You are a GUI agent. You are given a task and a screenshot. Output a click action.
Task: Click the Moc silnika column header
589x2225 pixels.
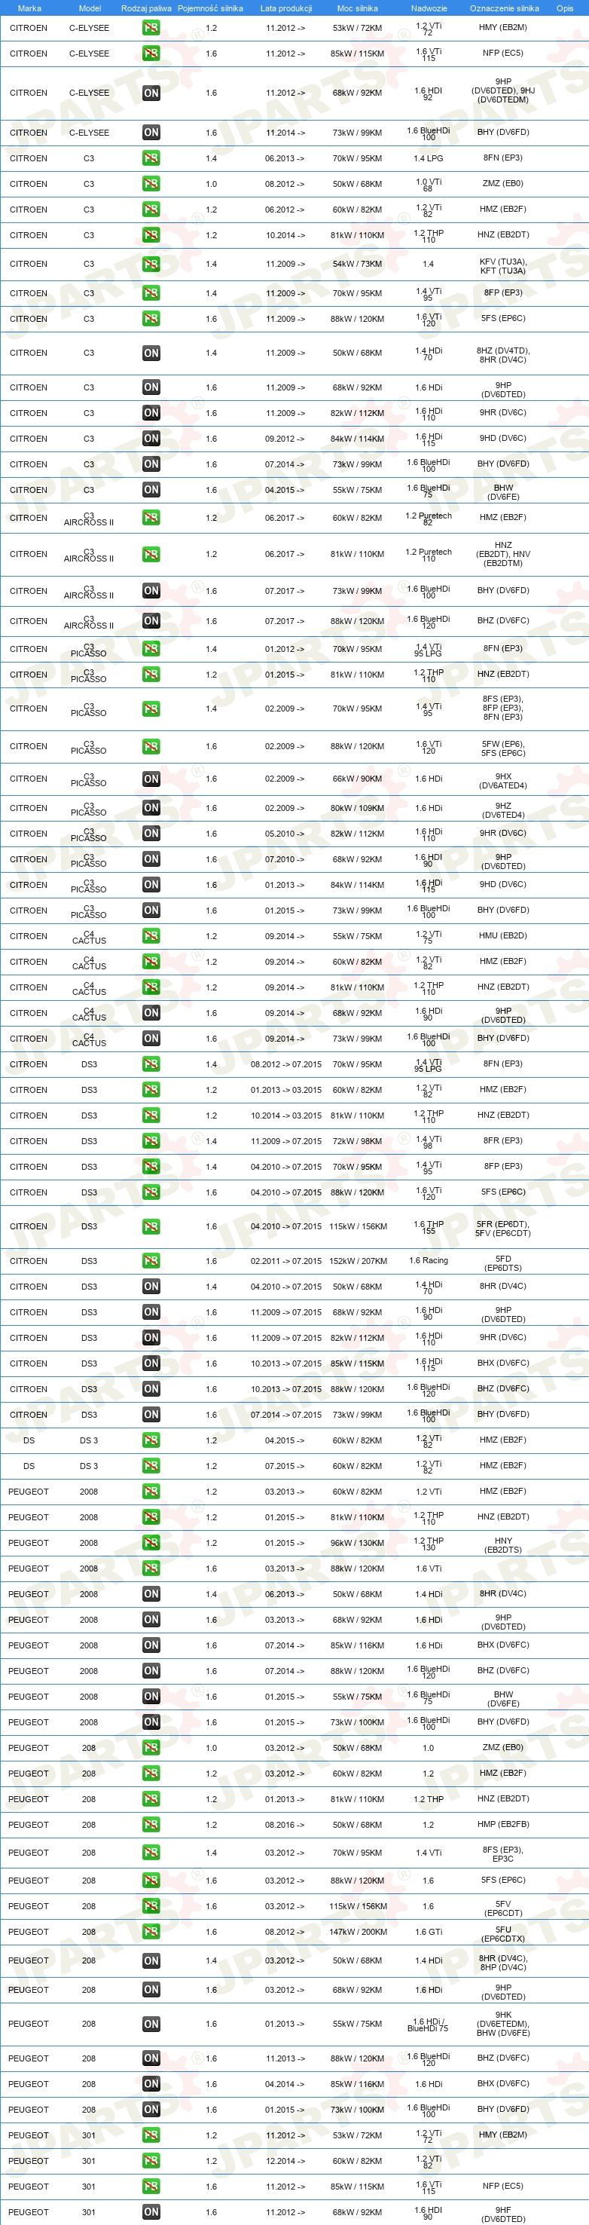pos(357,8)
